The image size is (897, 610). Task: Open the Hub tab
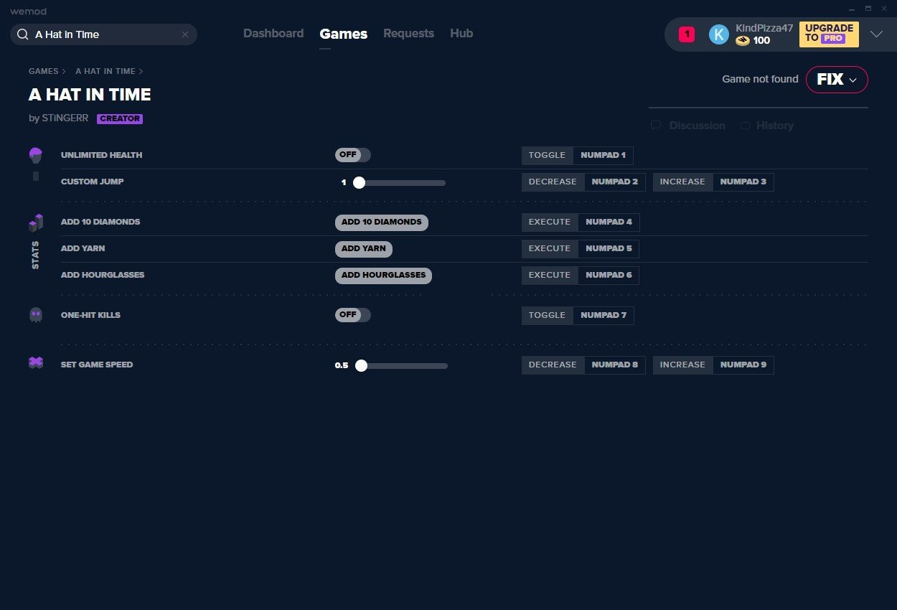click(461, 34)
